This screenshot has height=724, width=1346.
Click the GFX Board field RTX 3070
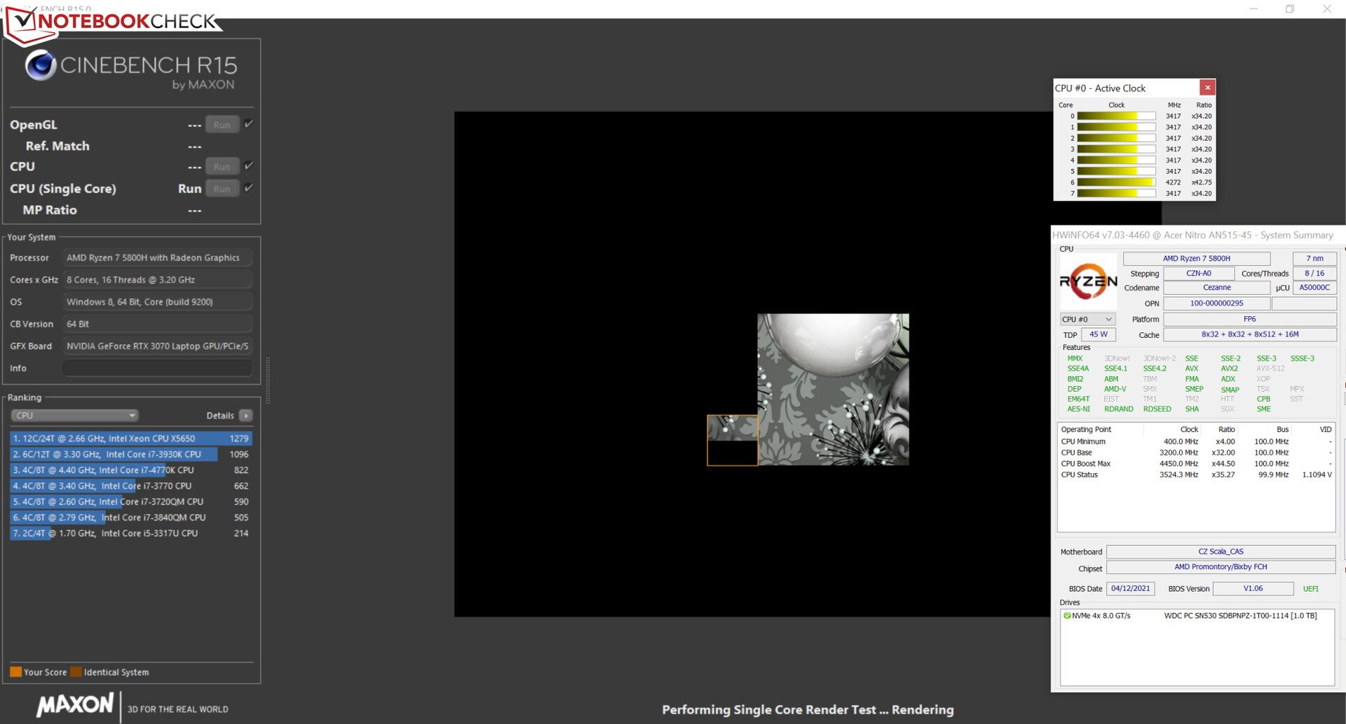coord(158,346)
